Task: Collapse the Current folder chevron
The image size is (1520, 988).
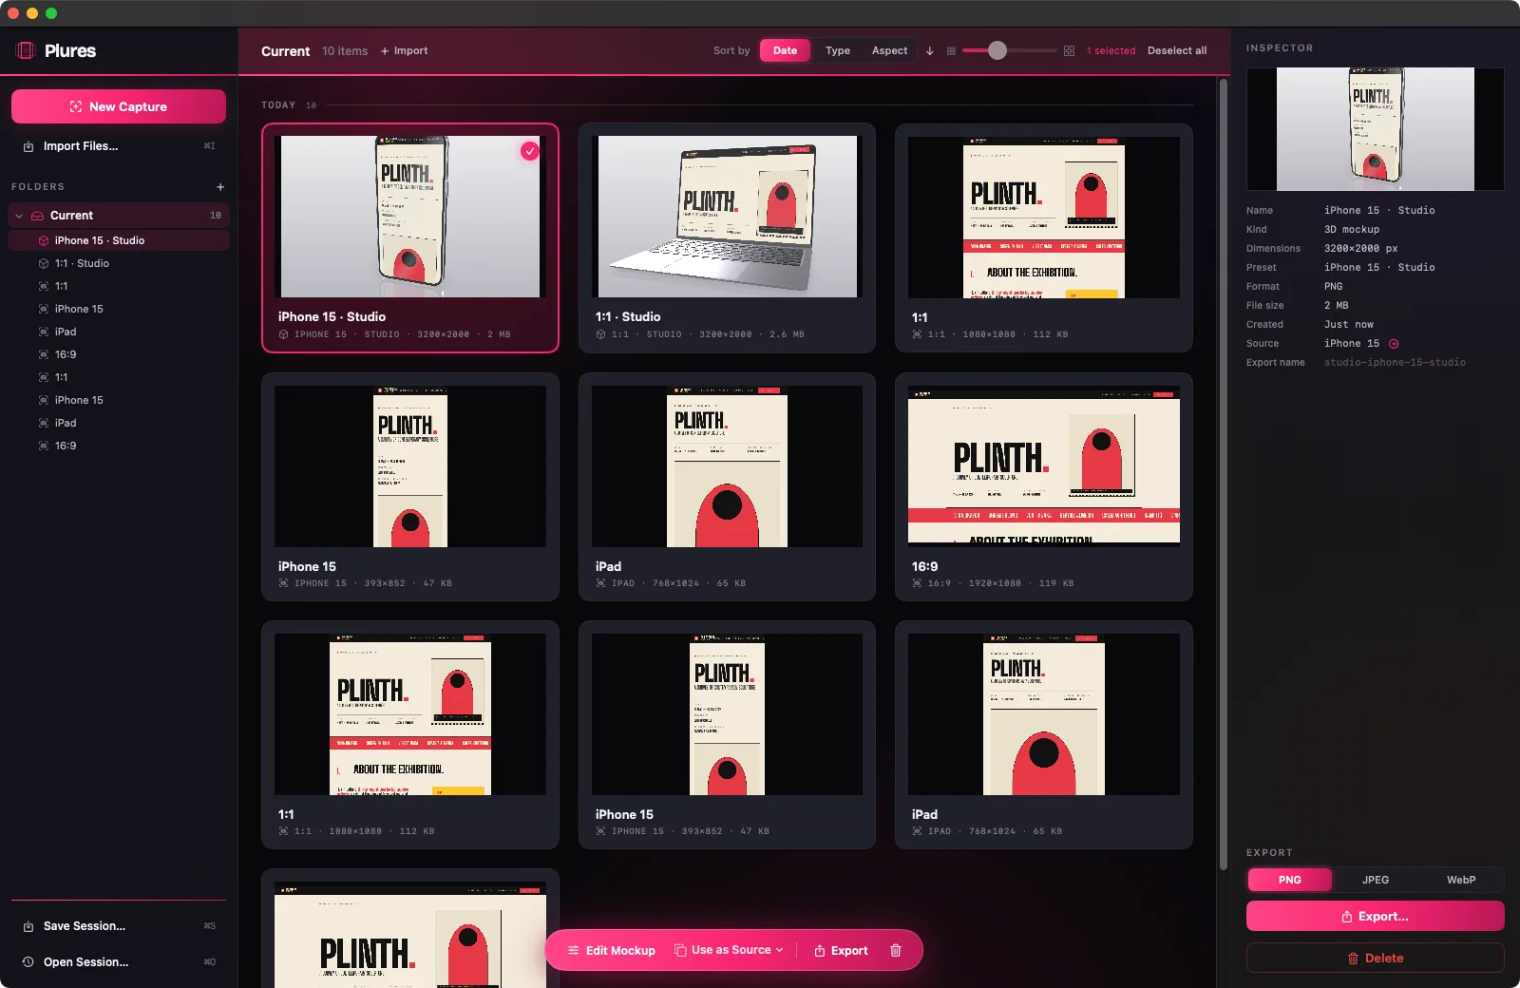Action: click(x=19, y=216)
